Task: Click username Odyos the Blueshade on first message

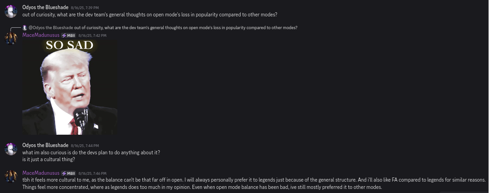Action: point(45,8)
